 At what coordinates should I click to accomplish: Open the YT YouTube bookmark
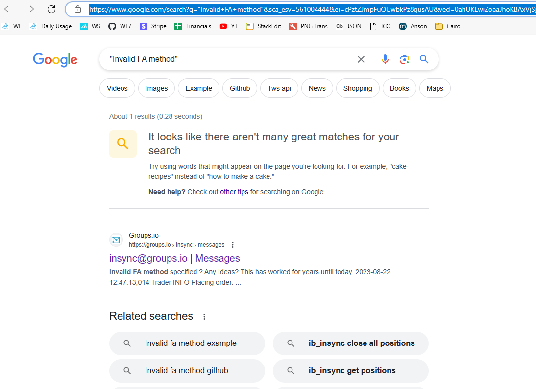[229, 26]
